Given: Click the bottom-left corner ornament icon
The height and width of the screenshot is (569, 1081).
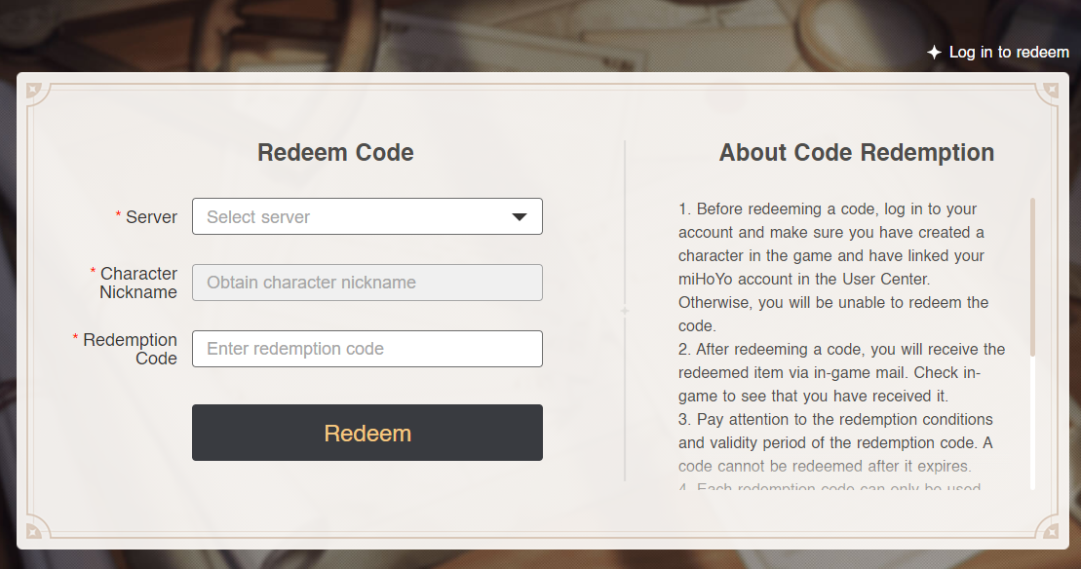Looking at the screenshot, I should (x=34, y=530).
